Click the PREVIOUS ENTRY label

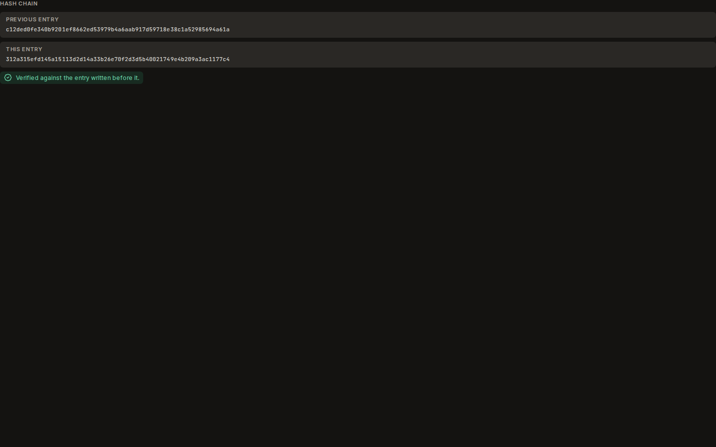tap(32, 19)
